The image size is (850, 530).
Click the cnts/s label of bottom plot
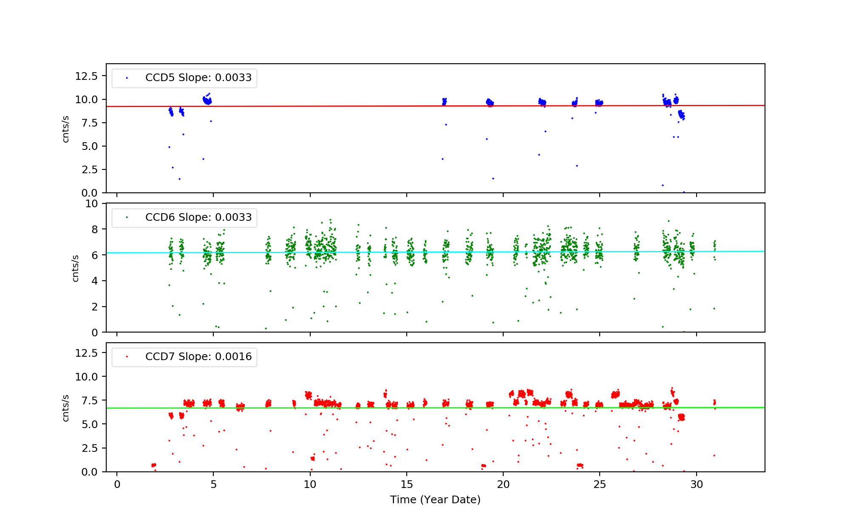[66, 408]
